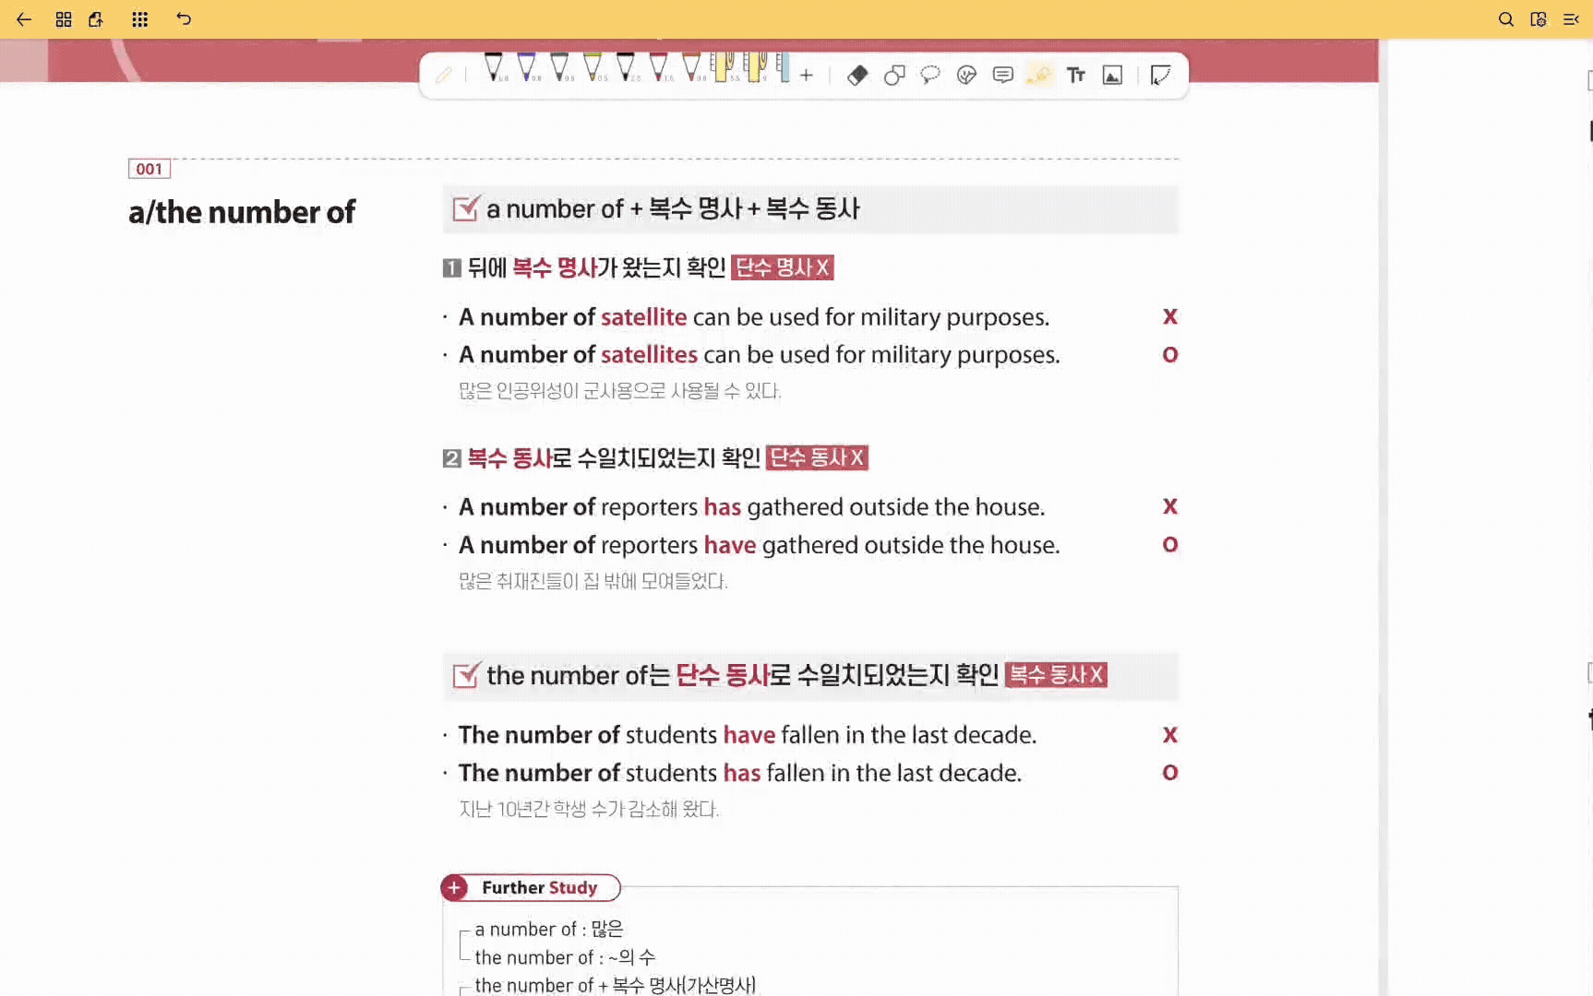Click the line 'a number of : 많은'

[x=549, y=930]
